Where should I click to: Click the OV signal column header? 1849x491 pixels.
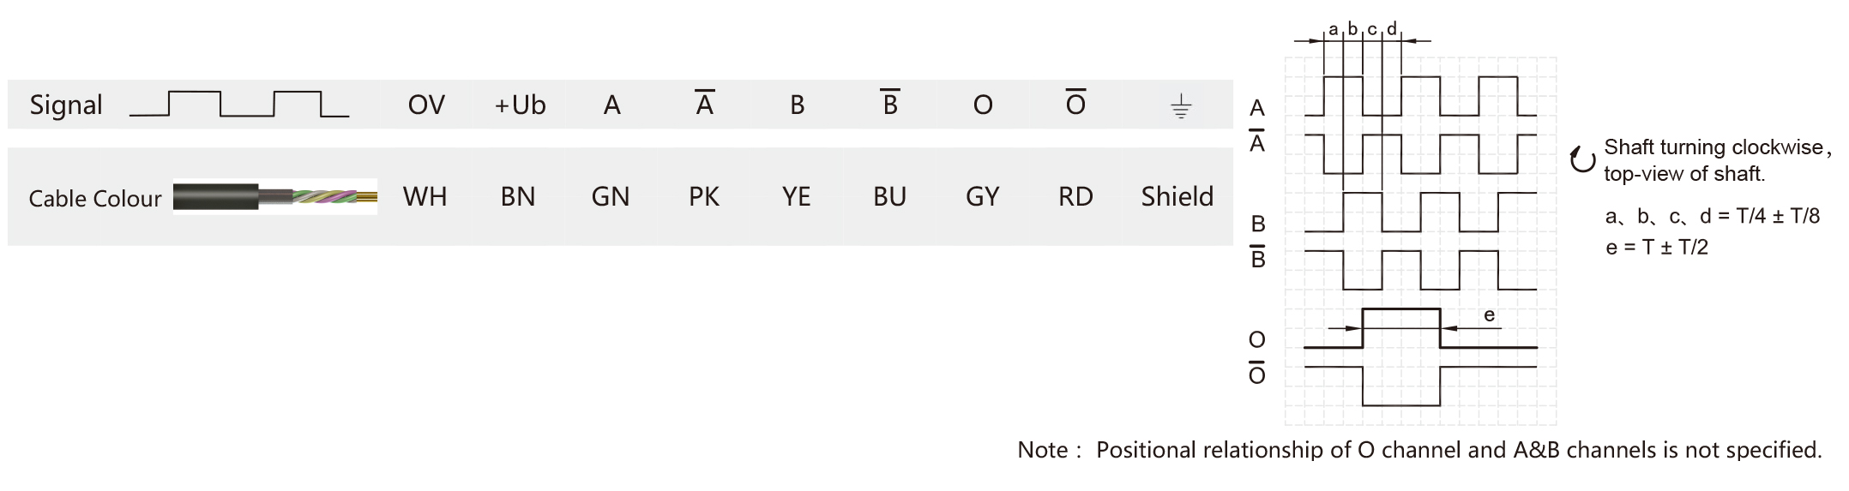(426, 105)
